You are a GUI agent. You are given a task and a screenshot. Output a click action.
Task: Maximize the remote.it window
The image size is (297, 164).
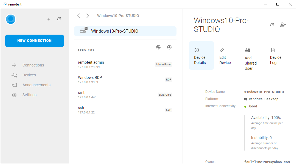(x=278, y=4)
